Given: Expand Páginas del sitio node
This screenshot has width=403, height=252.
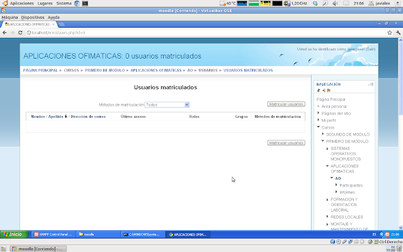Looking at the screenshot, I should pos(319,113).
